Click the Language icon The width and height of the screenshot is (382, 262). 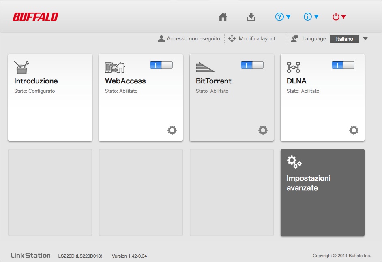click(294, 38)
